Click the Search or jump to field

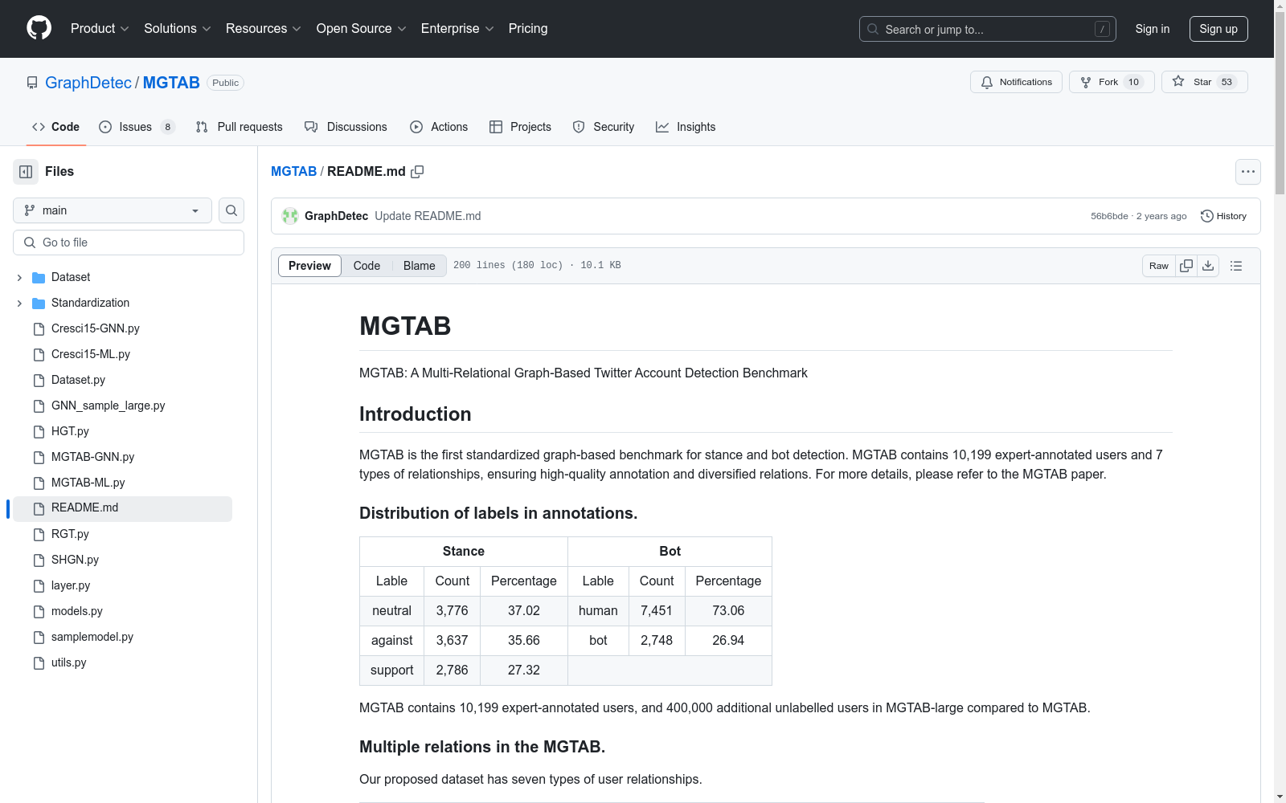pyautogui.click(x=986, y=29)
